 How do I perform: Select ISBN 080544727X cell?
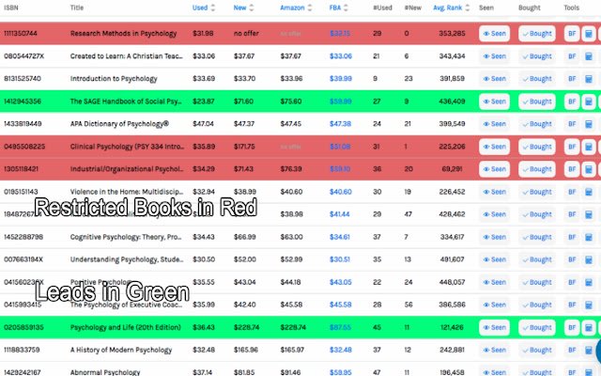(23, 56)
